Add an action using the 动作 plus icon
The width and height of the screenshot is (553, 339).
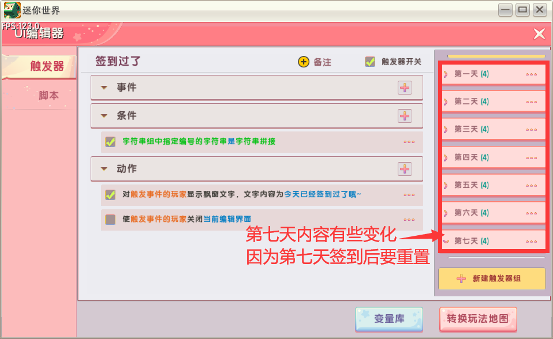405,169
